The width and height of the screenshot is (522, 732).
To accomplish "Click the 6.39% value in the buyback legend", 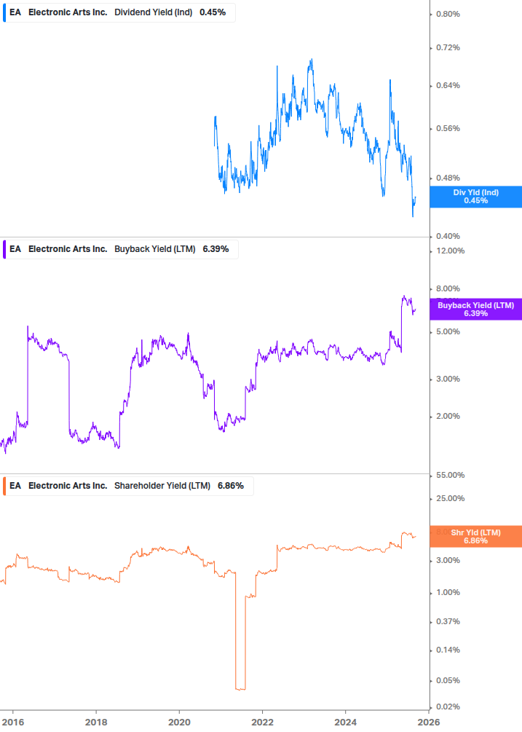I will 215,249.
